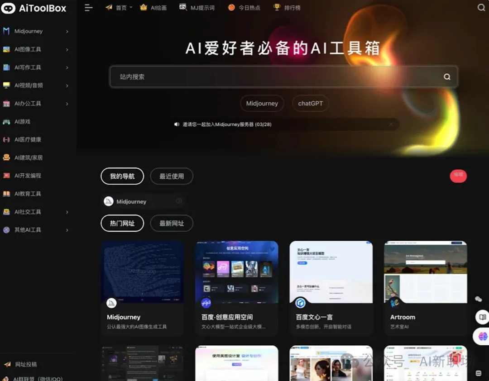Click the chatGPT quick search button
The height and width of the screenshot is (381, 489).
pos(310,103)
